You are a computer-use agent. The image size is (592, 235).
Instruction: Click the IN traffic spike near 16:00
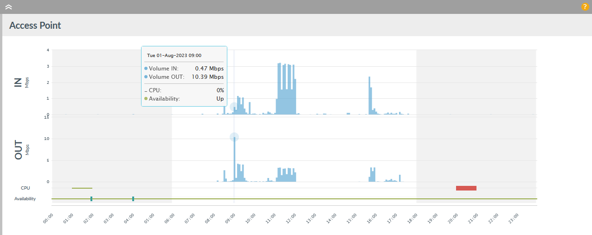pos(369,95)
